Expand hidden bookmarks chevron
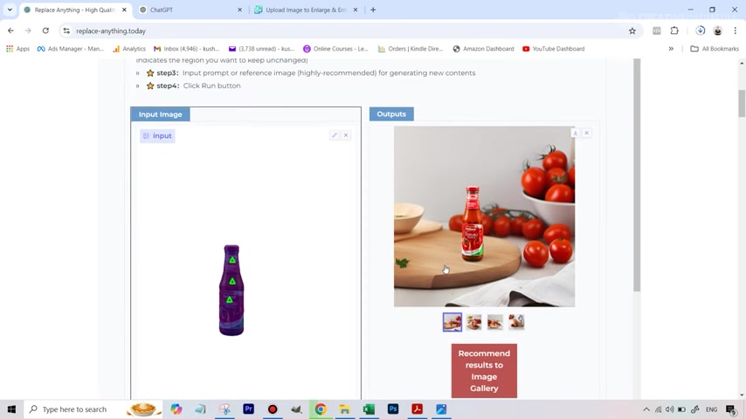The width and height of the screenshot is (746, 419). click(671, 49)
